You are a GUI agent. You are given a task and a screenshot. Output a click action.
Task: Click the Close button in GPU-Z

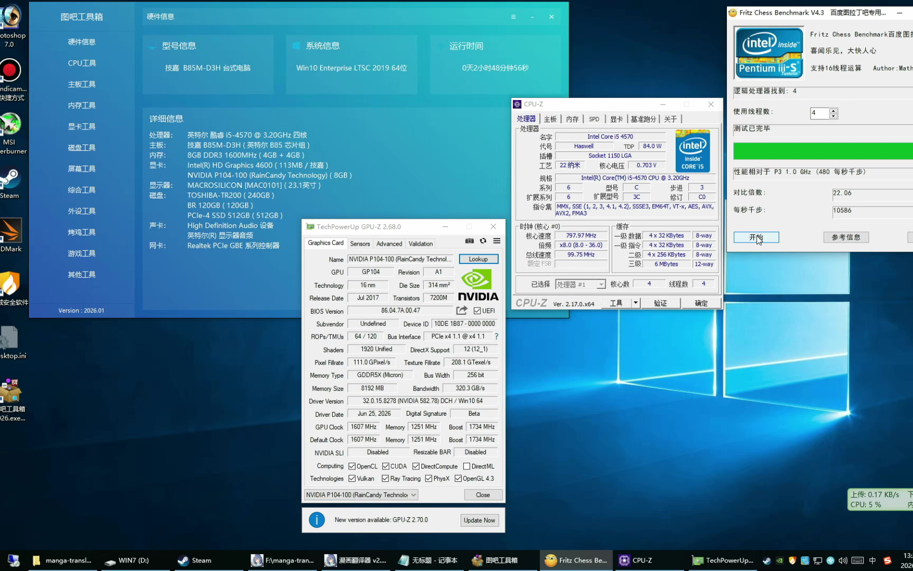point(483,495)
